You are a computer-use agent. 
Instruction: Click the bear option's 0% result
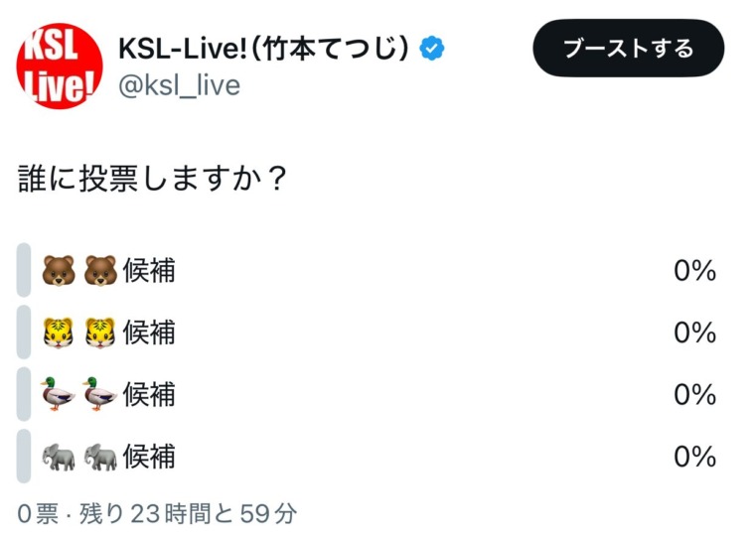[694, 270]
